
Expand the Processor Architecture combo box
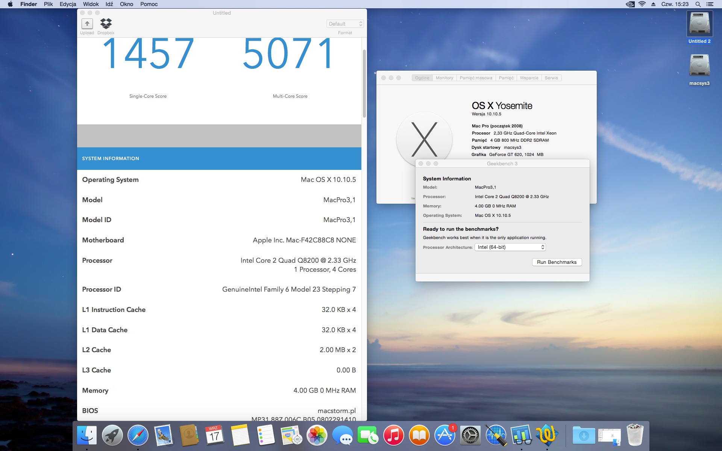(510, 247)
